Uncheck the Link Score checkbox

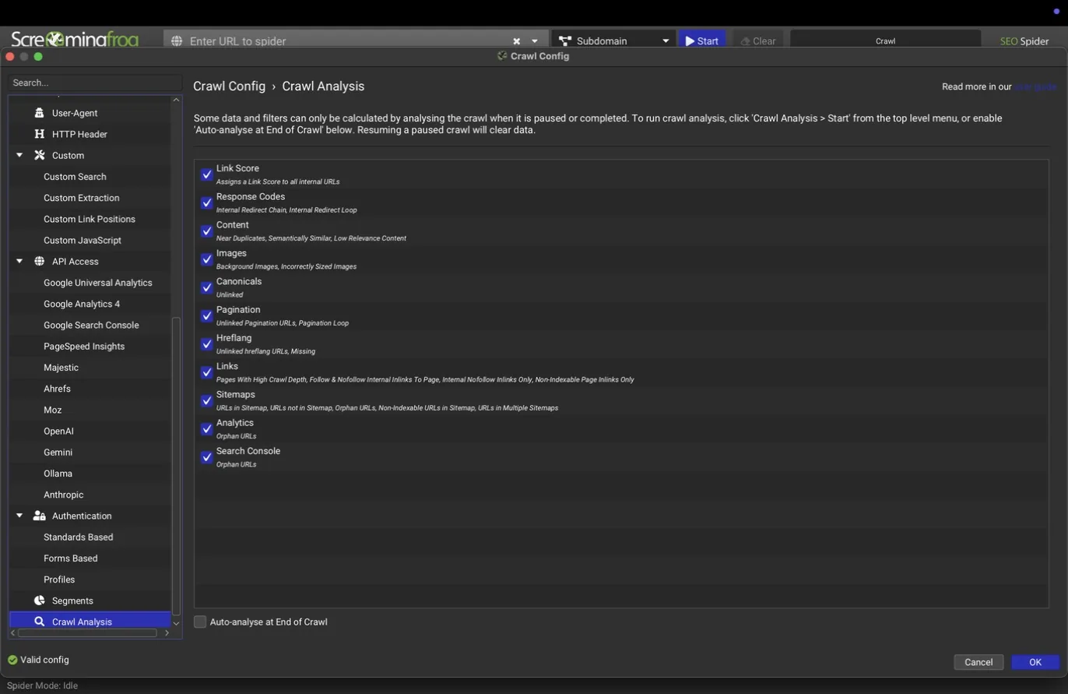[x=206, y=174]
